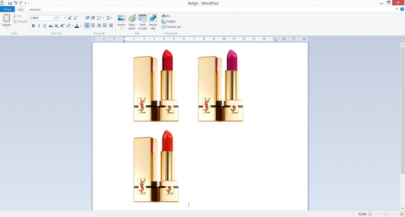405x217 pixels.
Task: Click the Save icon in the quick access toolbar
Action: [10, 3]
